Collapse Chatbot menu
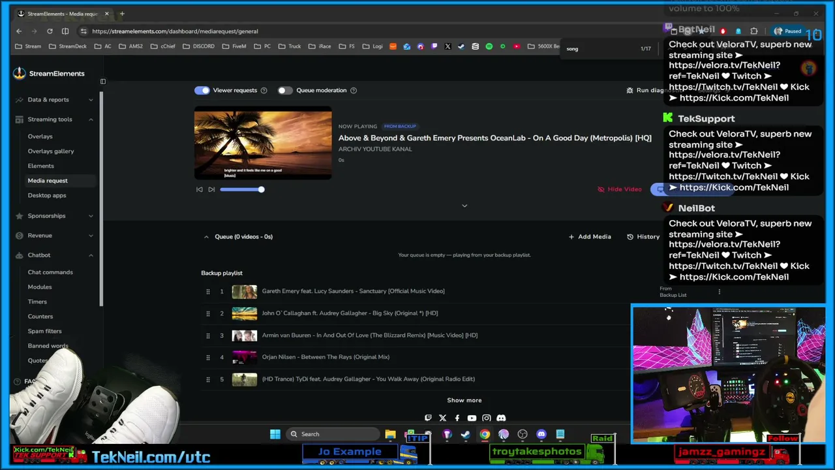 pos(54,255)
